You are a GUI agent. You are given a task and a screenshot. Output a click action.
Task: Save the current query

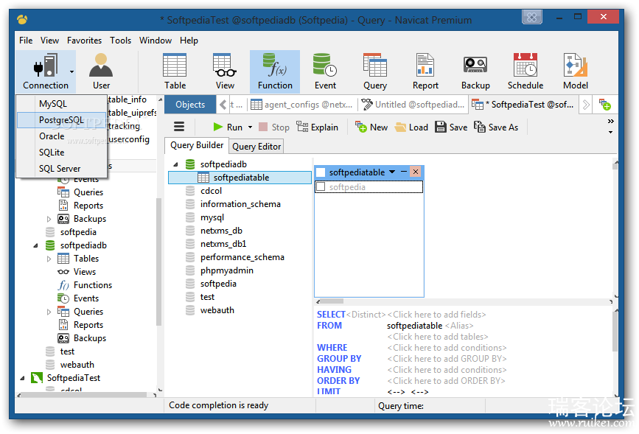451,127
